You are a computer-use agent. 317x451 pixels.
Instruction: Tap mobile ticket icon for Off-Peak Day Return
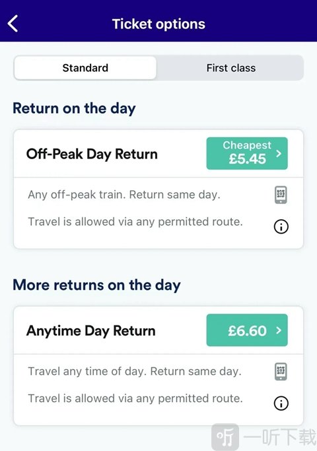pos(281,195)
